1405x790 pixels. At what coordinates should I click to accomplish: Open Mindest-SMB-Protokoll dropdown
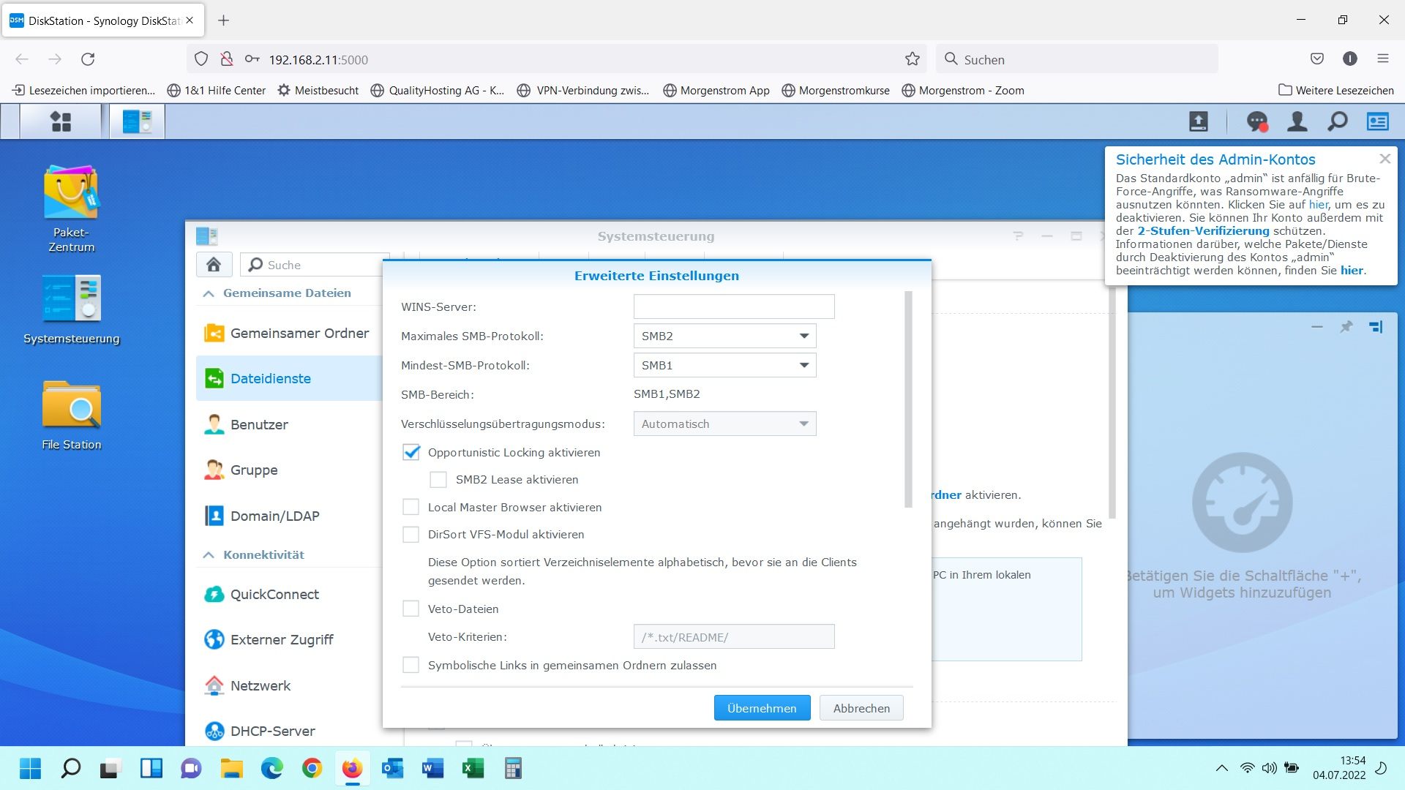[x=724, y=365]
